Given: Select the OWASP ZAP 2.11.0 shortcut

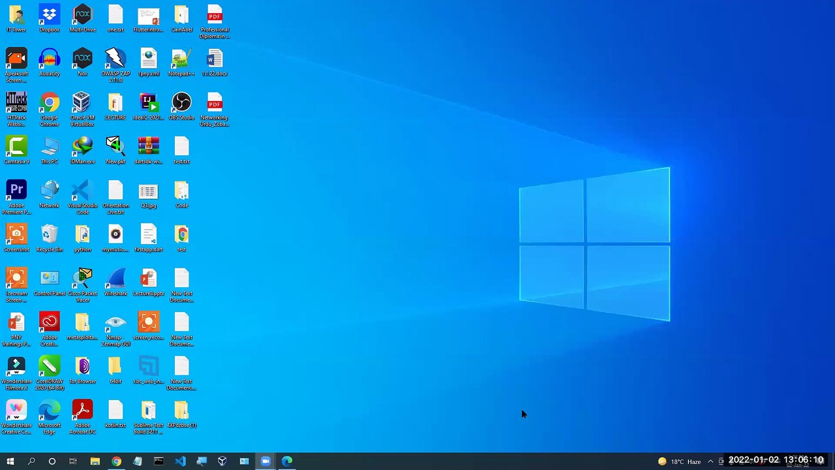Looking at the screenshot, I should (x=115, y=66).
